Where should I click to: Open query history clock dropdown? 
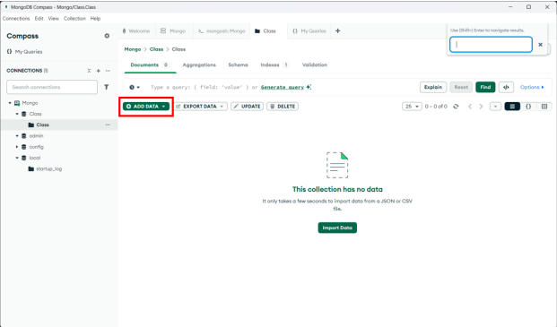click(135, 87)
